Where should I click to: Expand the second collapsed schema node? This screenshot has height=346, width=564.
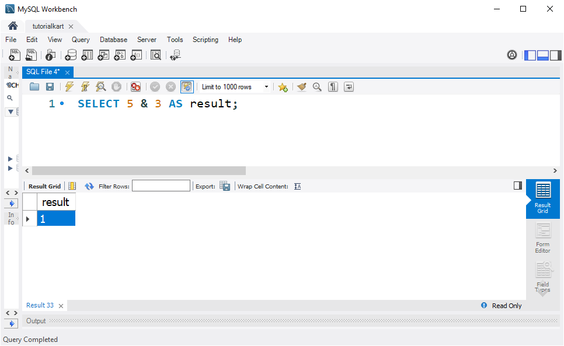[x=11, y=168]
